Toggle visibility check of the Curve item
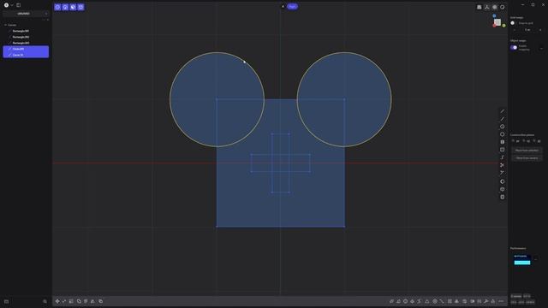548x308 pixels. (x=9, y=55)
